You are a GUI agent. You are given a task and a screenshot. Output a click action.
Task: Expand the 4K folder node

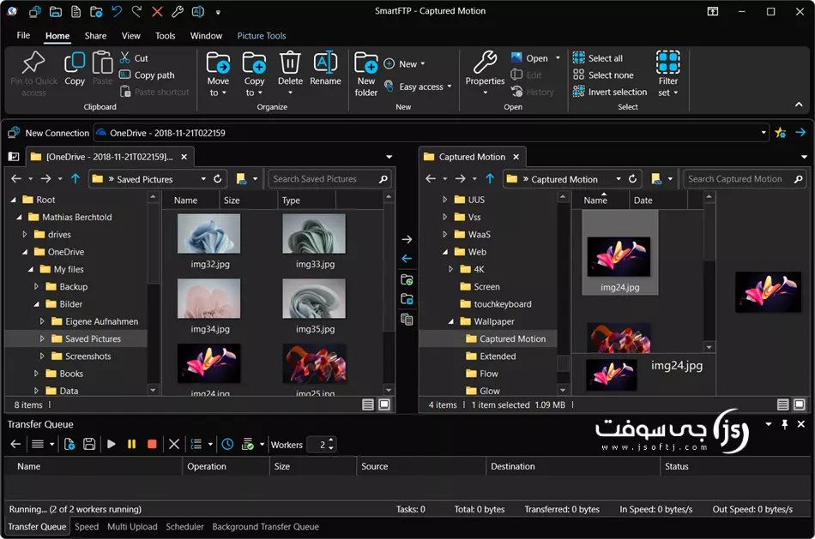[x=450, y=269]
